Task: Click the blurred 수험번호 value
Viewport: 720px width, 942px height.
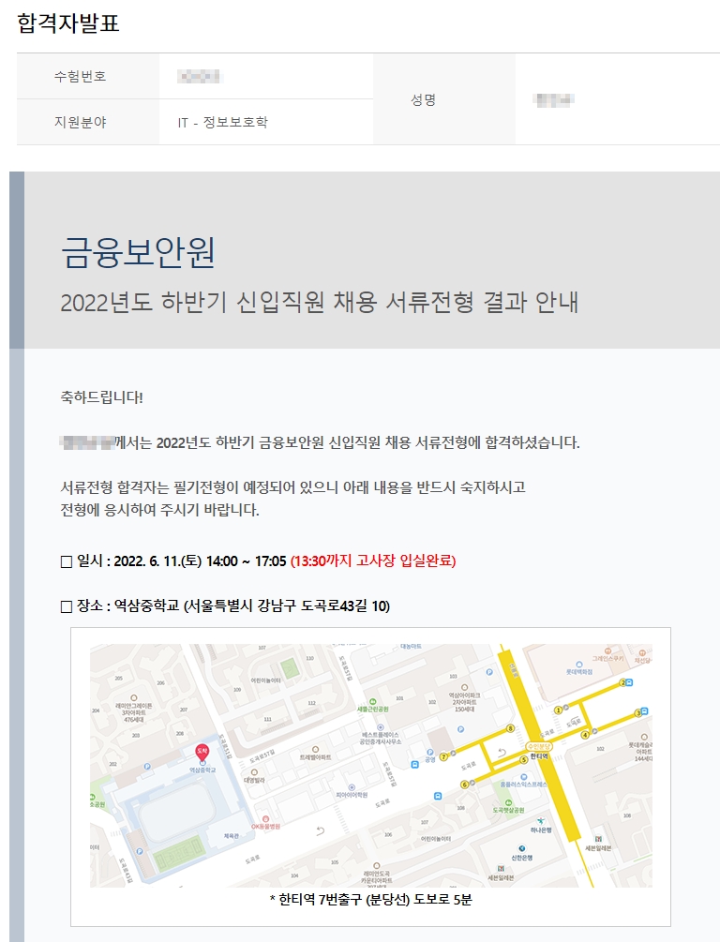Action: click(x=200, y=76)
